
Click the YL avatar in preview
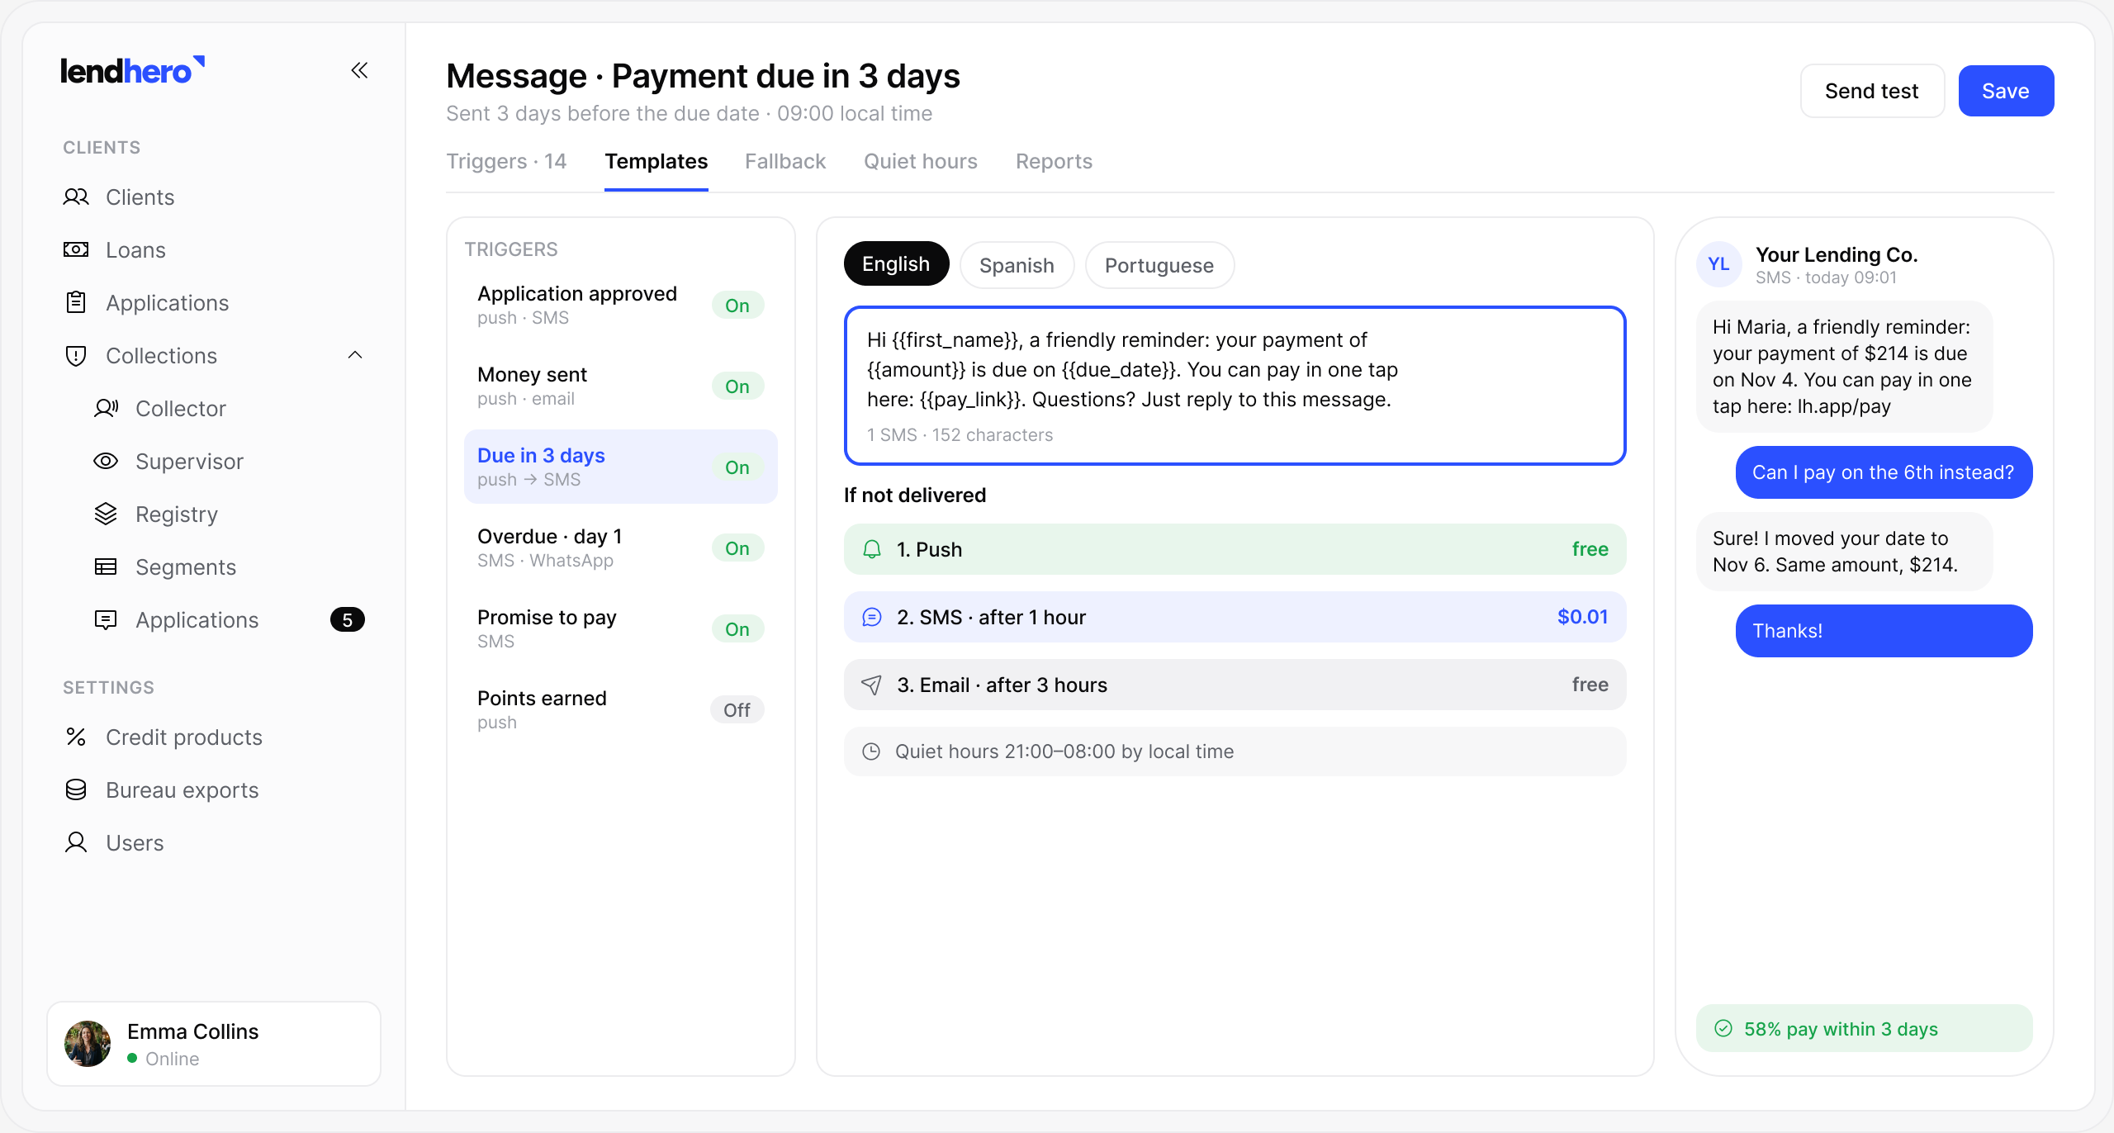[x=1718, y=264]
